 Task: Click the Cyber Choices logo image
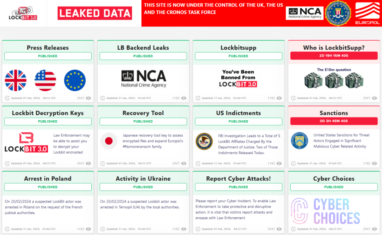click(x=325, y=211)
